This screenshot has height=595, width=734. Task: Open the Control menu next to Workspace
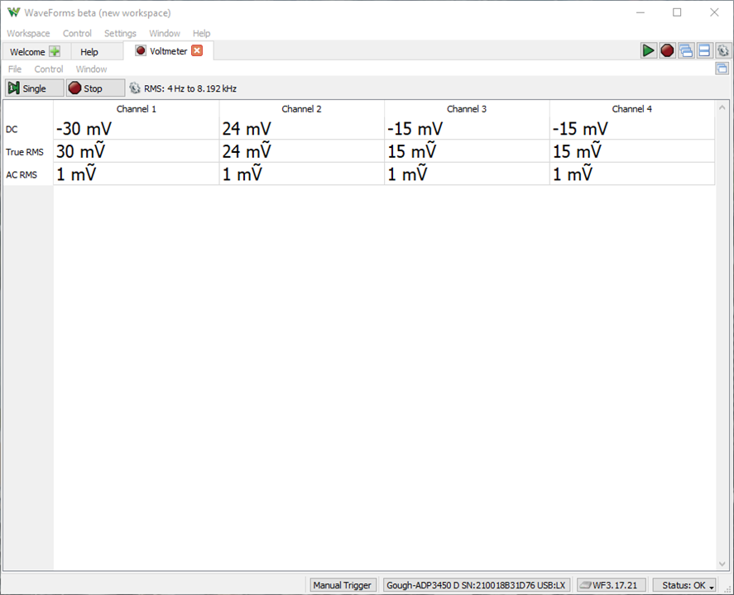(77, 33)
